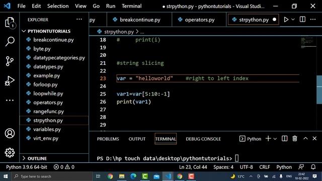Open the File menu

[21, 6]
